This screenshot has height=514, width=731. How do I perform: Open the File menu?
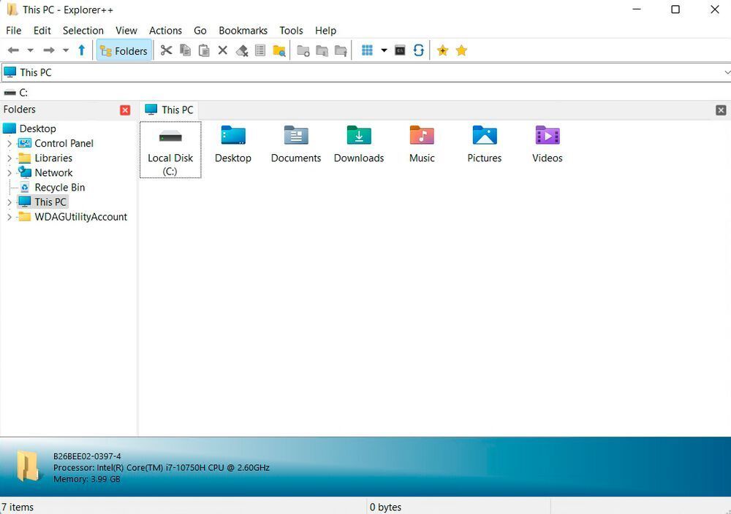click(x=13, y=30)
